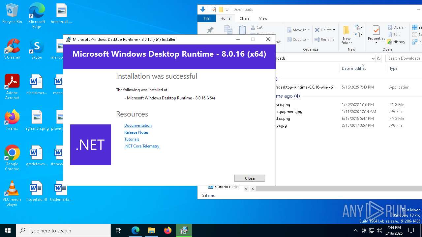Open Firefox desktop shortcut

[x=12, y=120]
